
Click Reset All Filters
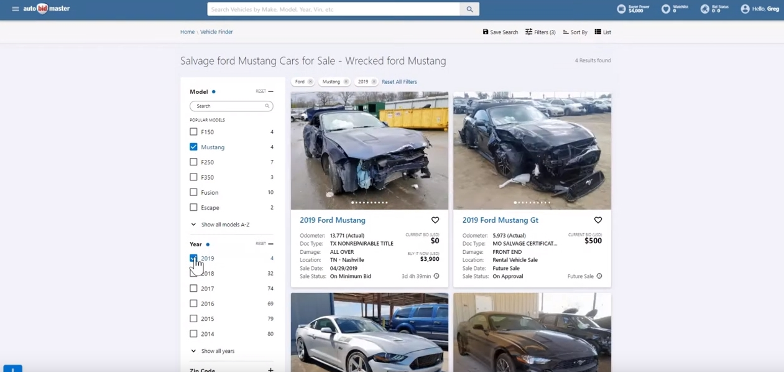399,81
